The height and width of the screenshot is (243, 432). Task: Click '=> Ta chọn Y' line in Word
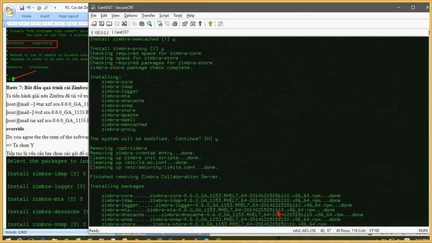pos(20,145)
